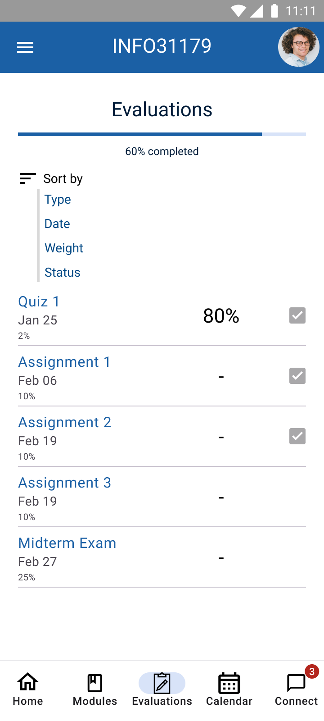This screenshot has width=324, height=721.
Task: Expand the Sort by options label
Action: point(63,179)
